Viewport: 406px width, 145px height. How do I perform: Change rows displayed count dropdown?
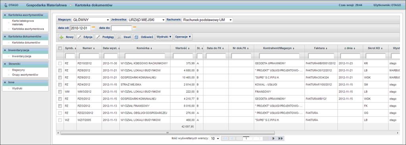[215, 139]
